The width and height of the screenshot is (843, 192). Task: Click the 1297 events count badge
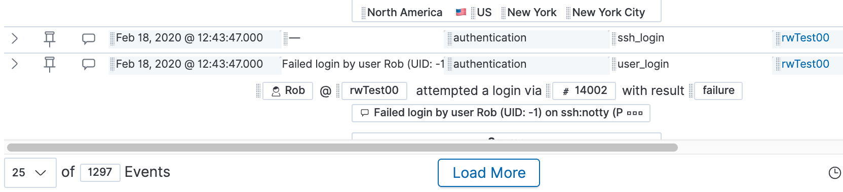coord(100,172)
